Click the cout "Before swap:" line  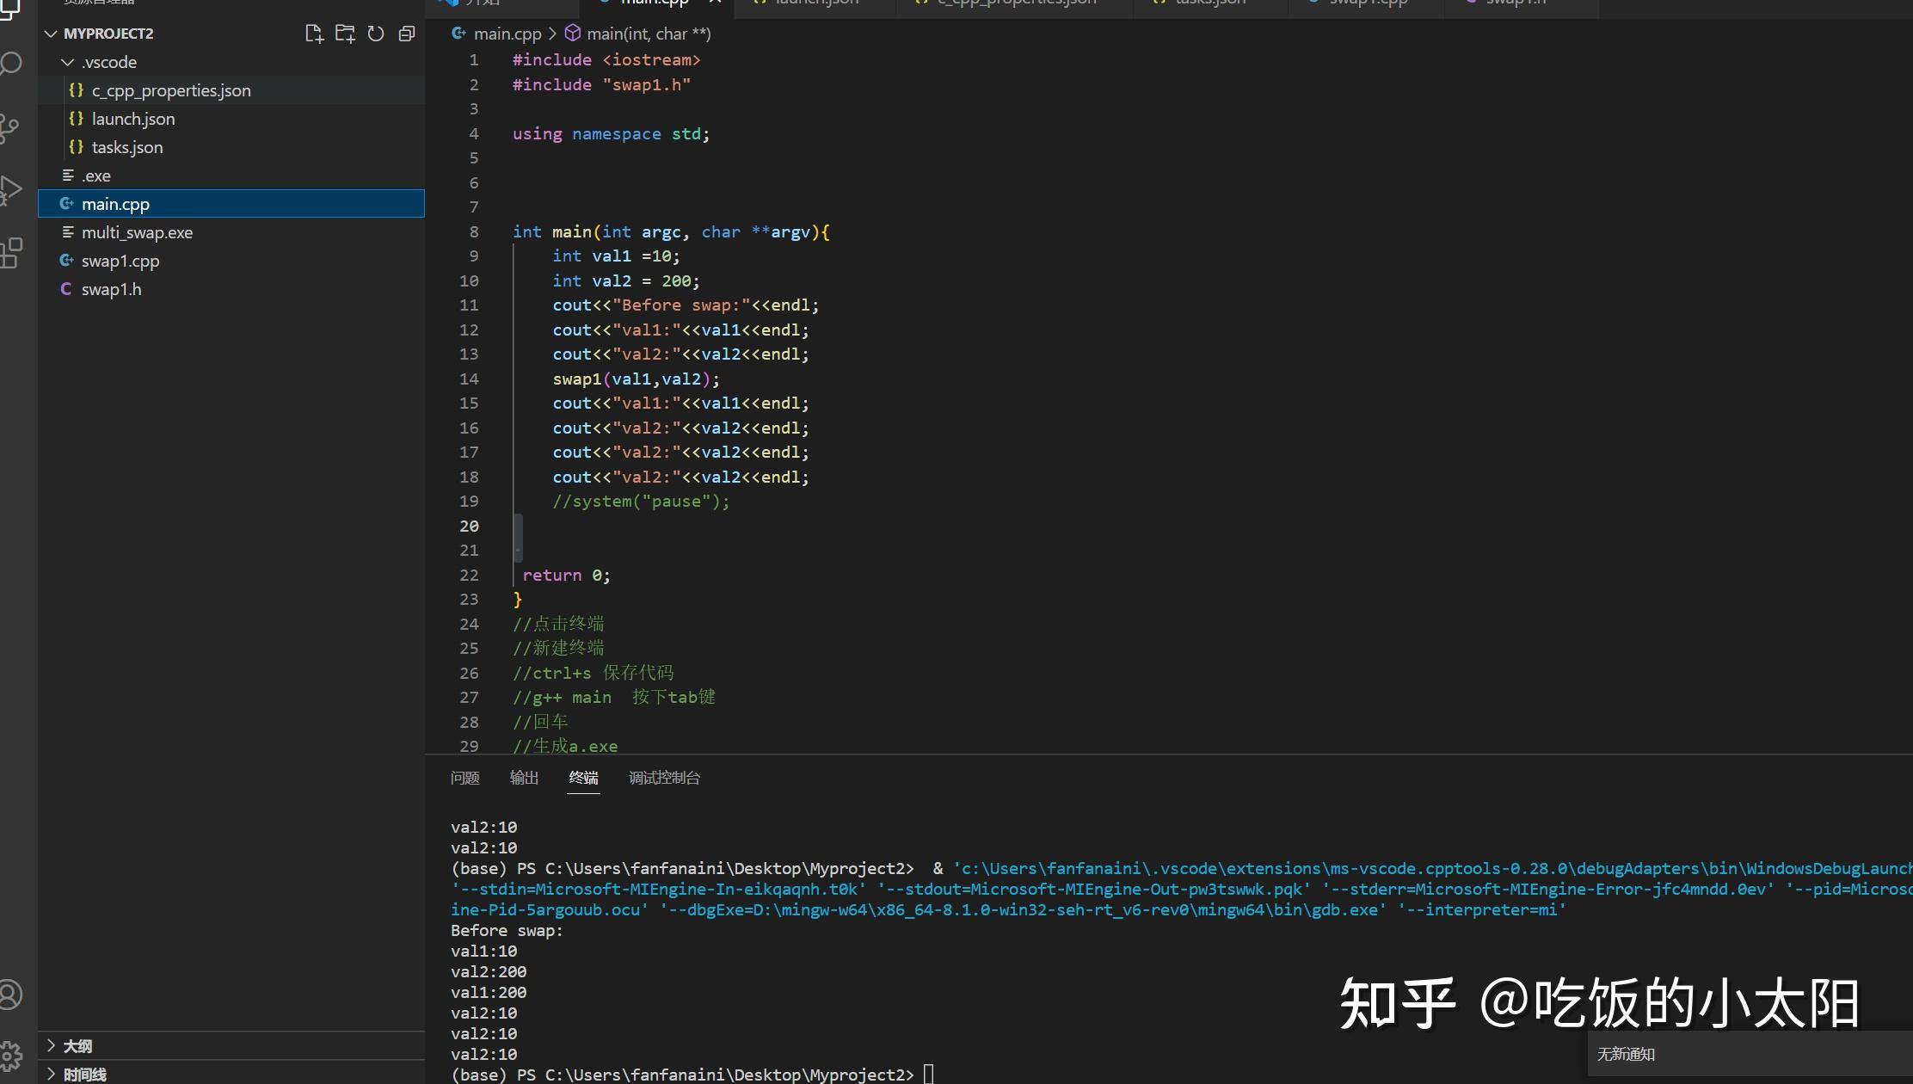click(686, 305)
